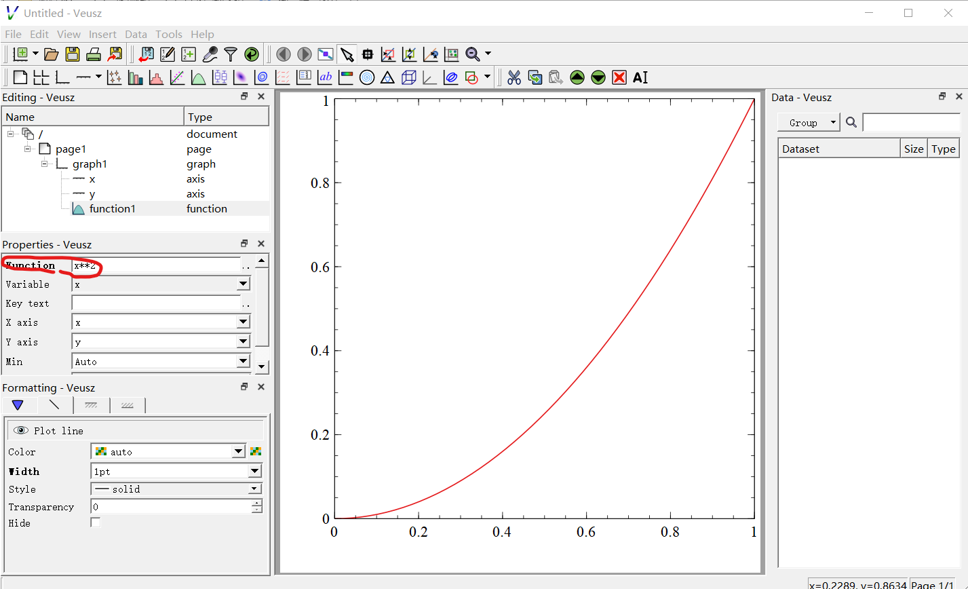
Task: Click the Function expression input field
Action: (x=156, y=265)
